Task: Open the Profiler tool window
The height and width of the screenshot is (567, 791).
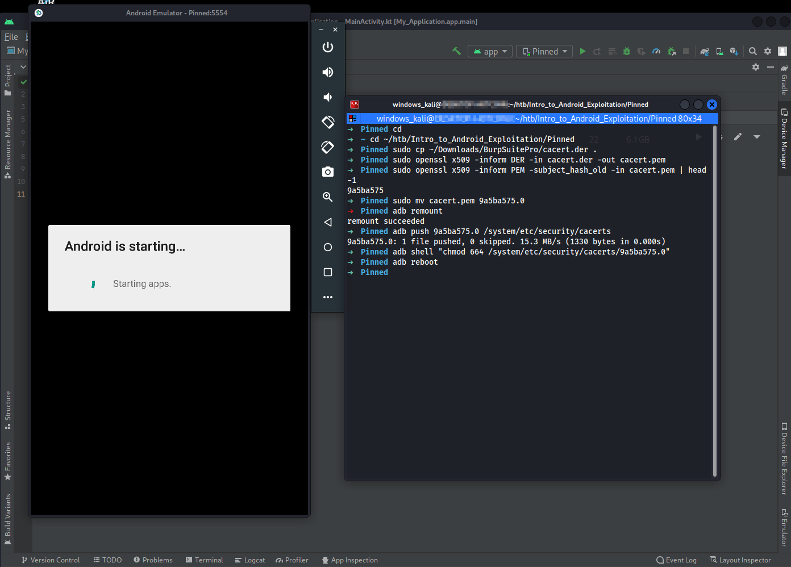Action: click(292, 560)
